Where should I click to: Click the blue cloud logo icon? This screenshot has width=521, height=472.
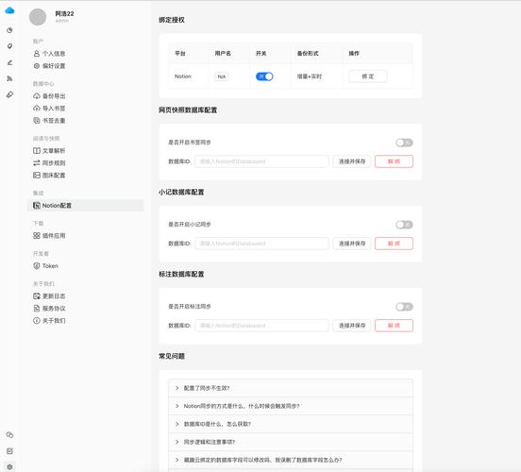click(9, 10)
